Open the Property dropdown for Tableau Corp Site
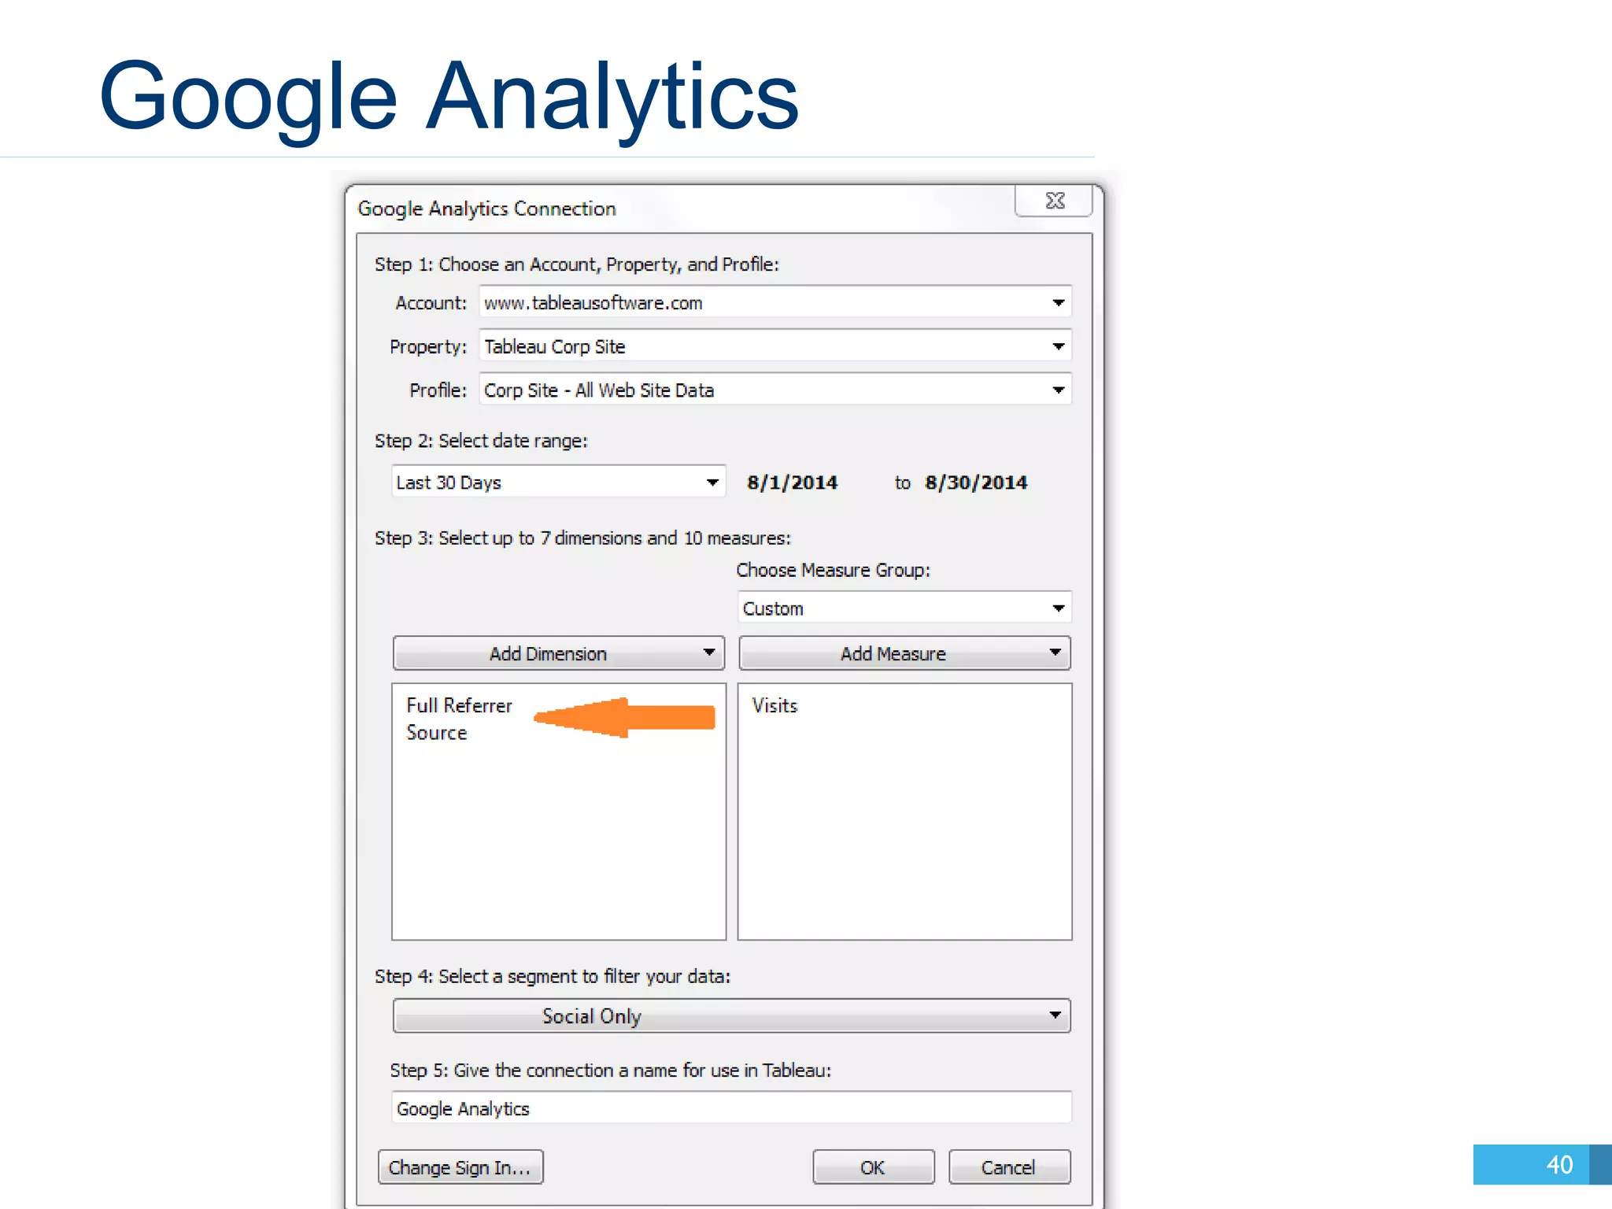Screen dimensions: 1612x1209 tap(775, 346)
